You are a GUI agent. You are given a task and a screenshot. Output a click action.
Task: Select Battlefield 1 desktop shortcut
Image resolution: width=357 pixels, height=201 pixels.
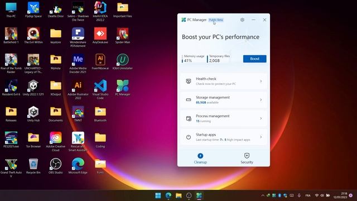tap(11, 36)
